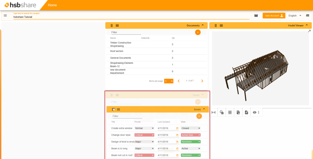
Task: Open the Model Viewer panel list menu icon
Action: click(x=221, y=25)
